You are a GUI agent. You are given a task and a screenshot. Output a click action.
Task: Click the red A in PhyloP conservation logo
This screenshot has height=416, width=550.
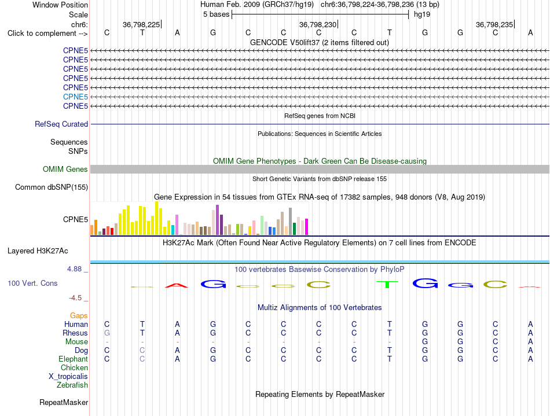point(177,285)
